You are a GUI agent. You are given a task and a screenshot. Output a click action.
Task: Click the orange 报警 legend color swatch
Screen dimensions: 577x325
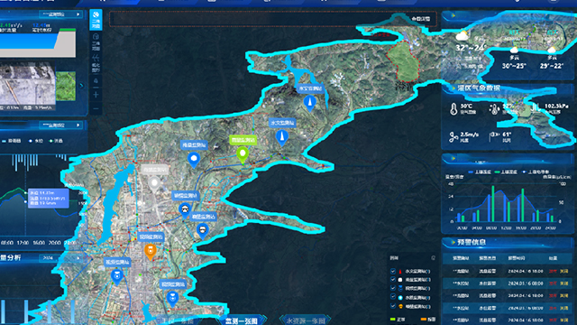tap(423, 319)
